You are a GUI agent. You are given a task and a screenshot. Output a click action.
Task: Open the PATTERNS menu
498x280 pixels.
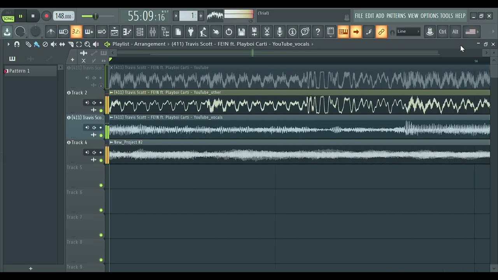(396, 16)
